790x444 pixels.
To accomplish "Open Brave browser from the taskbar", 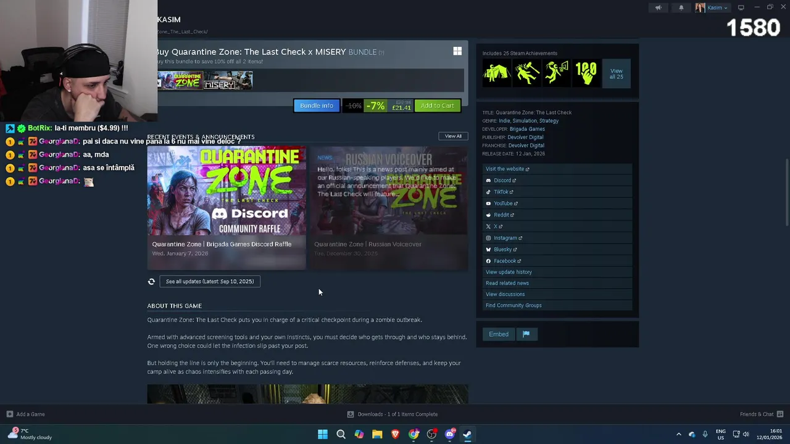I will [396, 434].
